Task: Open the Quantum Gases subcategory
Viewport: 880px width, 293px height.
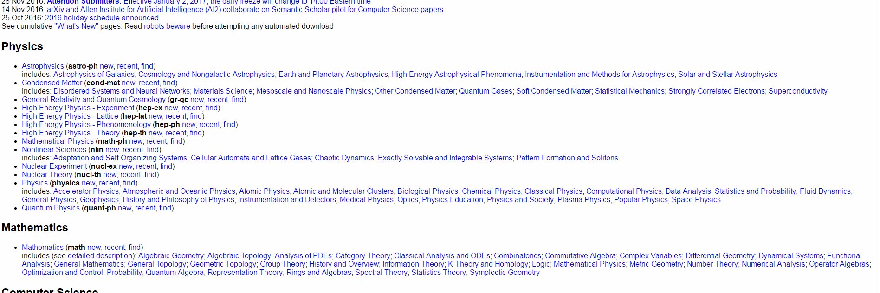Action: pos(485,91)
